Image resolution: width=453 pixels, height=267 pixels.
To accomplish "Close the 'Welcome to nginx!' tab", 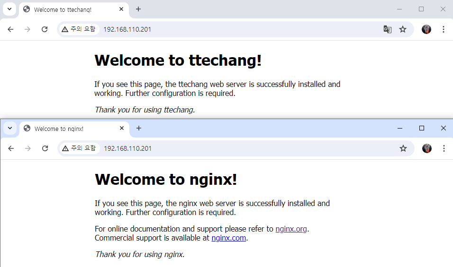I will [x=122, y=129].
